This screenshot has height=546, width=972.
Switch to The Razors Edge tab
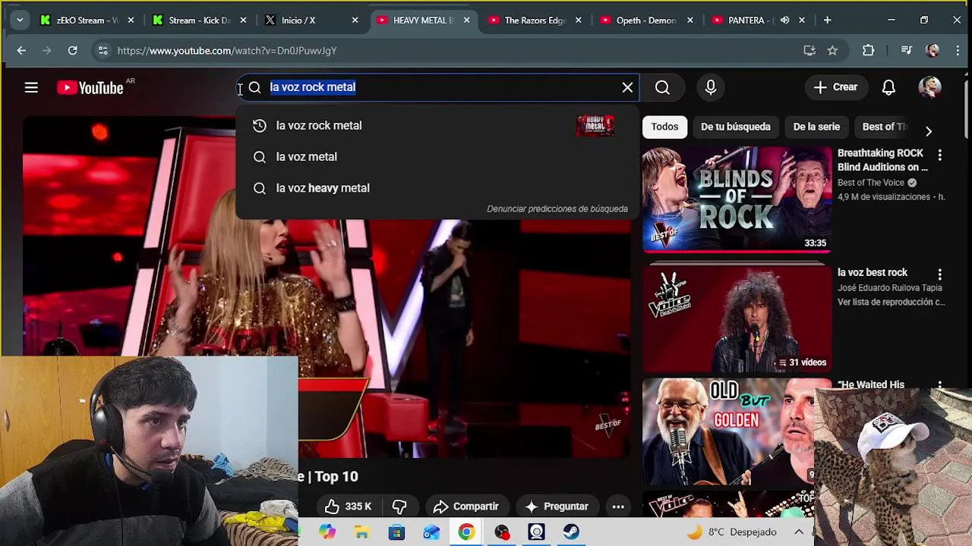click(534, 20)
